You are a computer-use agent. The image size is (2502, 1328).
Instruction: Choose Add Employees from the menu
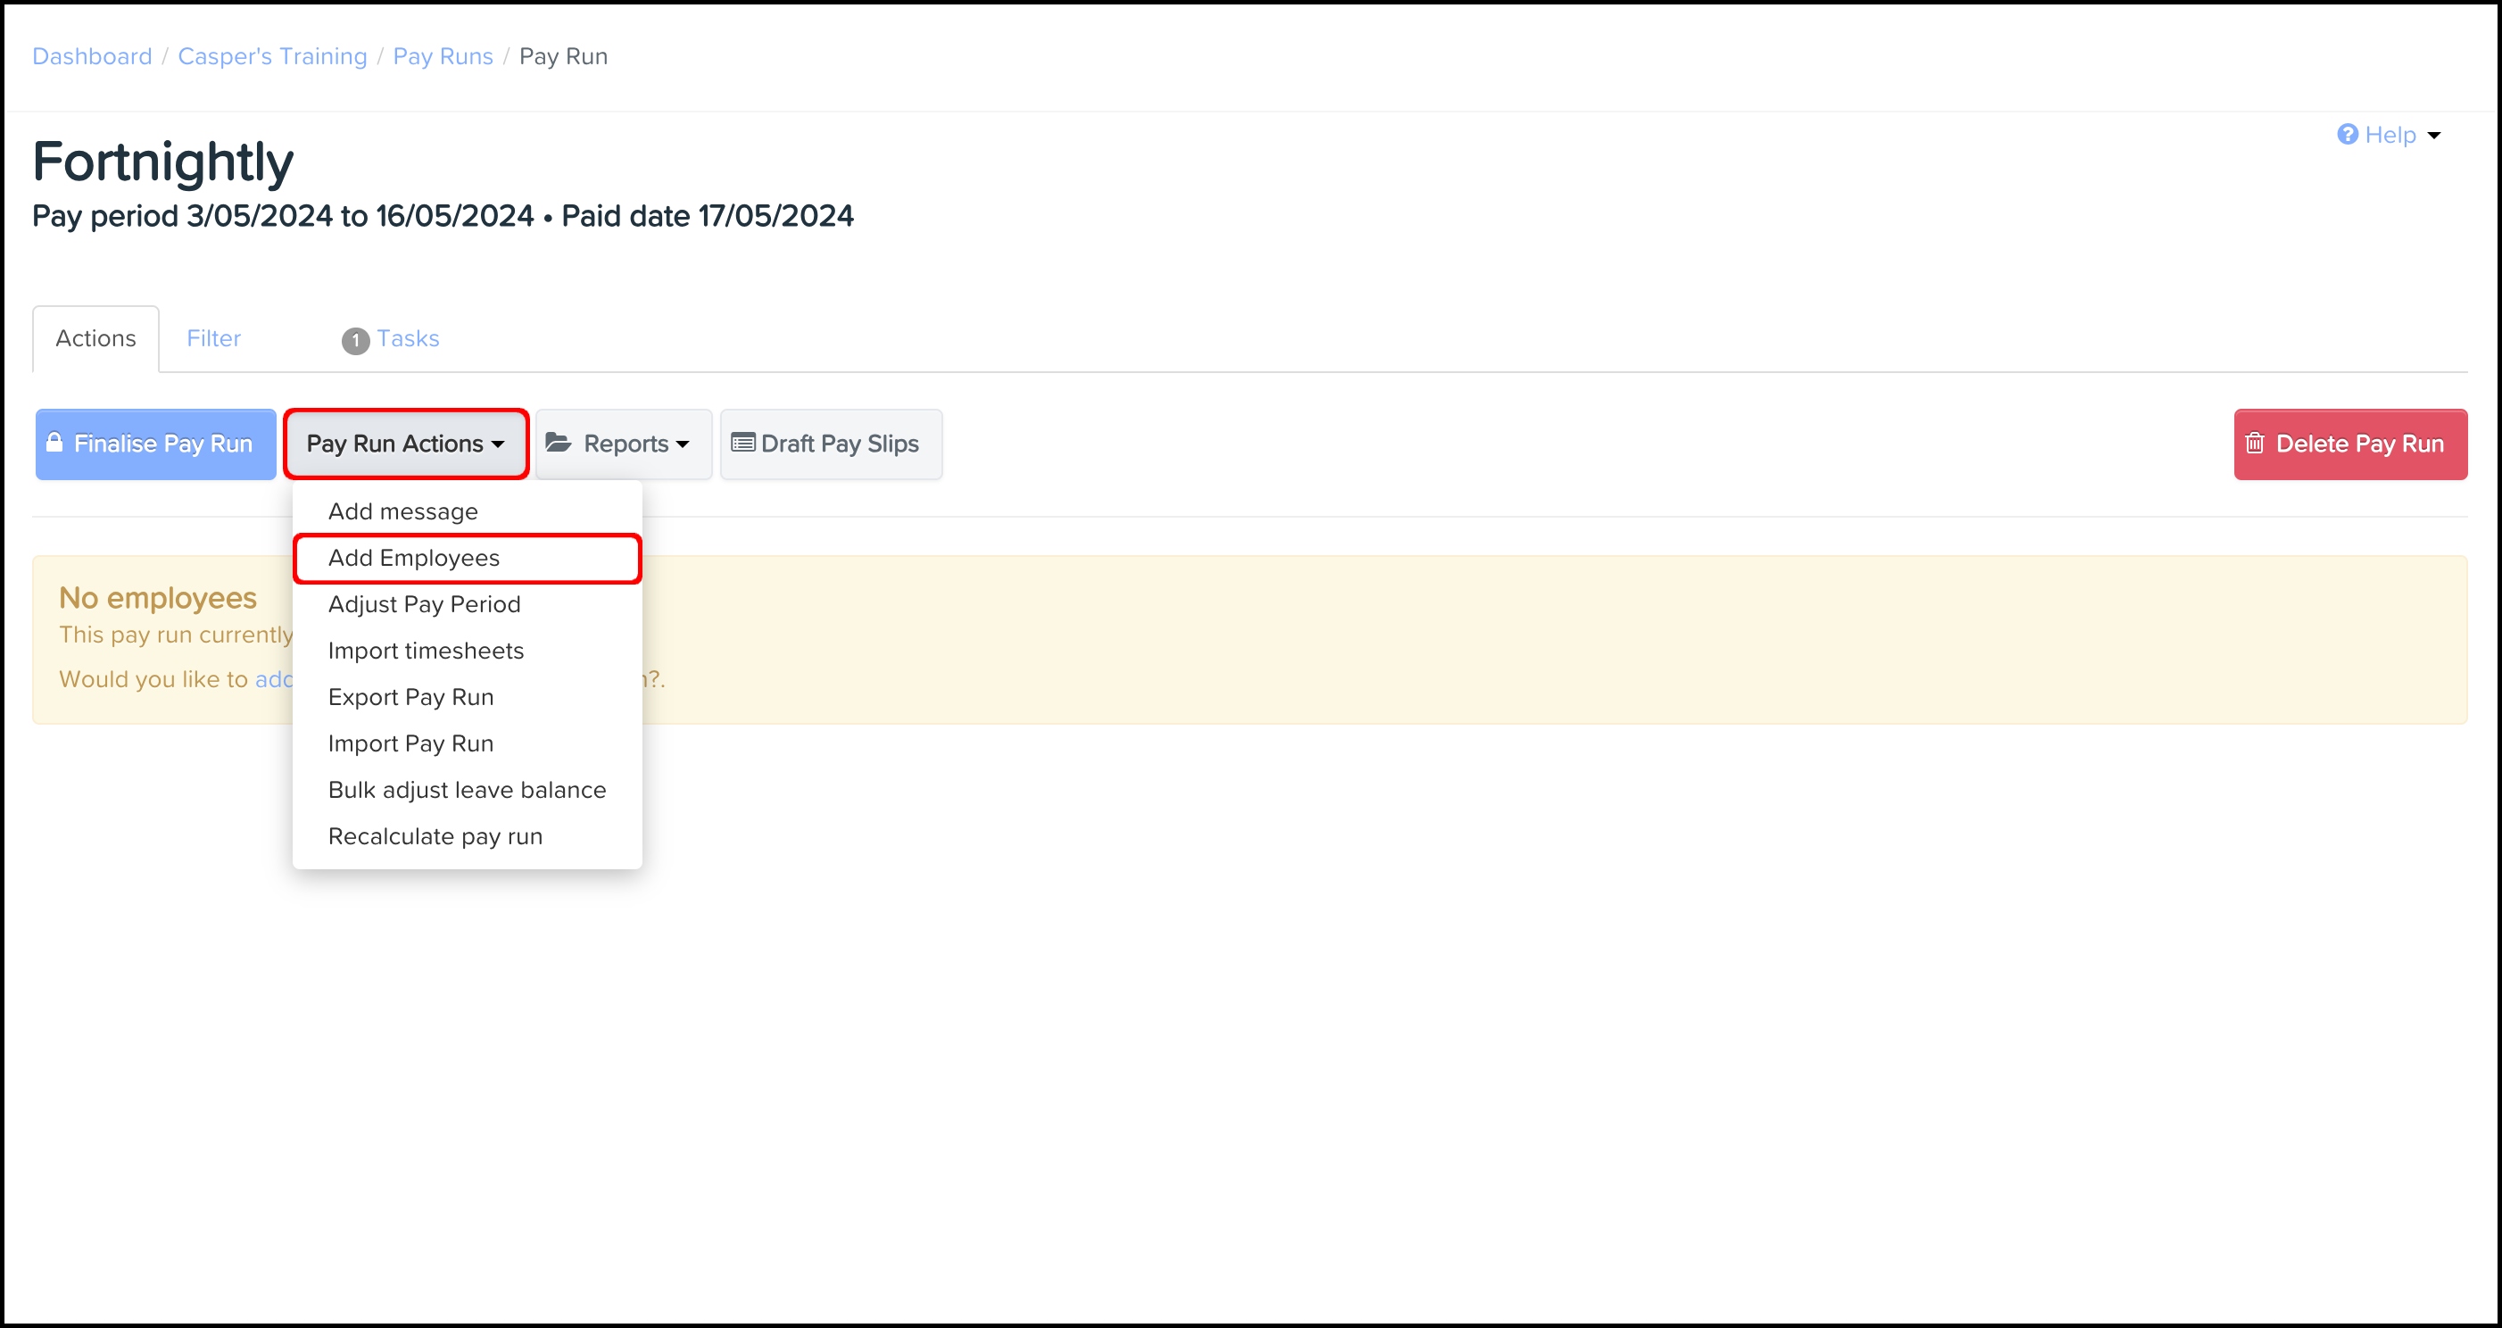click(x=414, y=558)
